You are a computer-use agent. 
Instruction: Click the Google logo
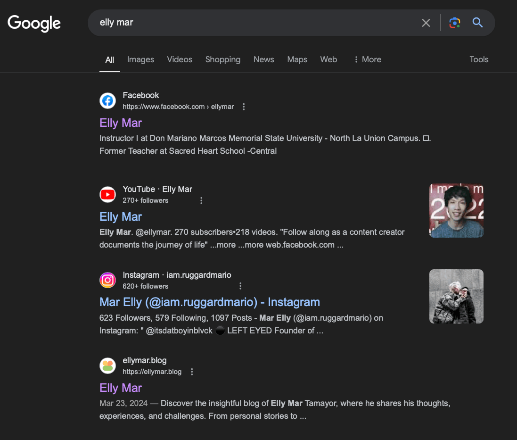(x=34, y=23)
